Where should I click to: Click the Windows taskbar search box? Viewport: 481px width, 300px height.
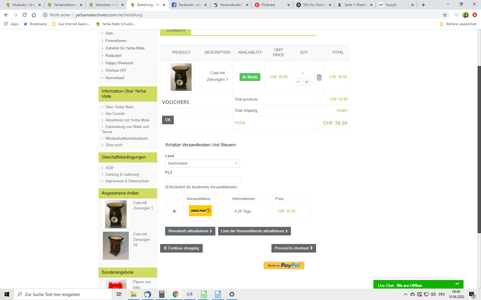coord(63,294)
